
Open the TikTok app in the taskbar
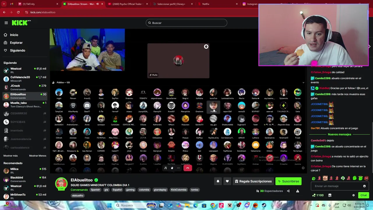pos(221,205)
